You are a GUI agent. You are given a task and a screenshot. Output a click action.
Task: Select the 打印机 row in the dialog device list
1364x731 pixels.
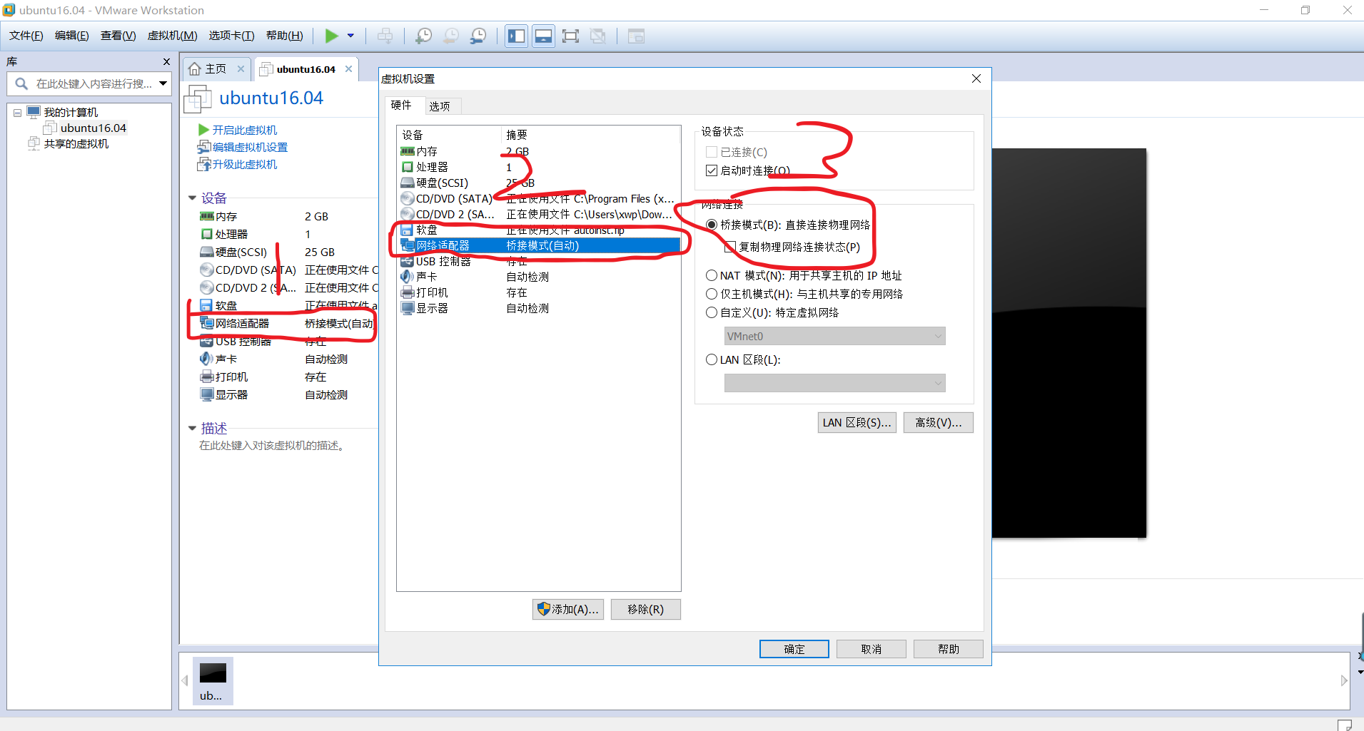(x=539, y=293)
